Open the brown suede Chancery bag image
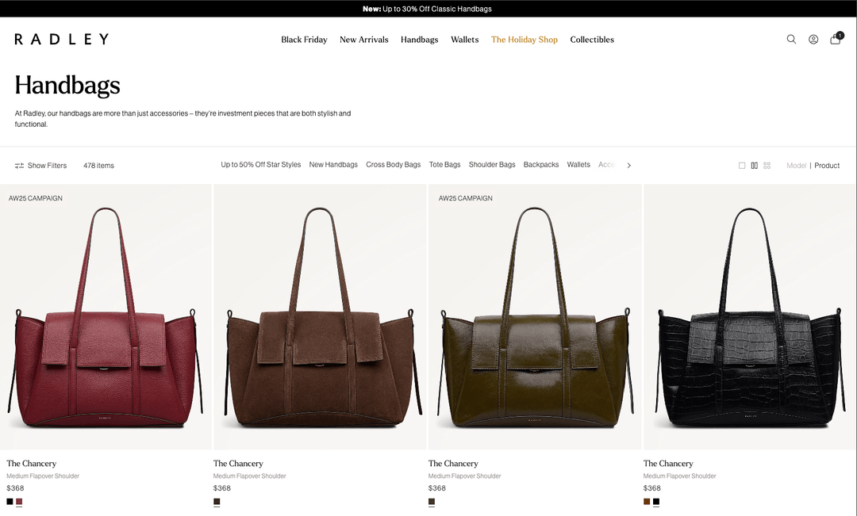Image resolution: width=857 pixels, height=516 pixels. pyautogui.click(x=320, y=317)
